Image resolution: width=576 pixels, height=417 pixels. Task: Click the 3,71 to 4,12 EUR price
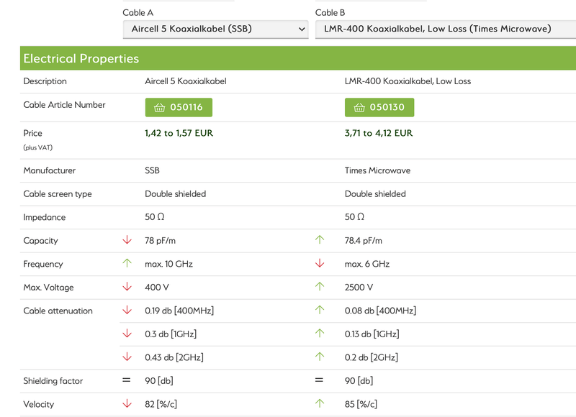tap(379, 133)
